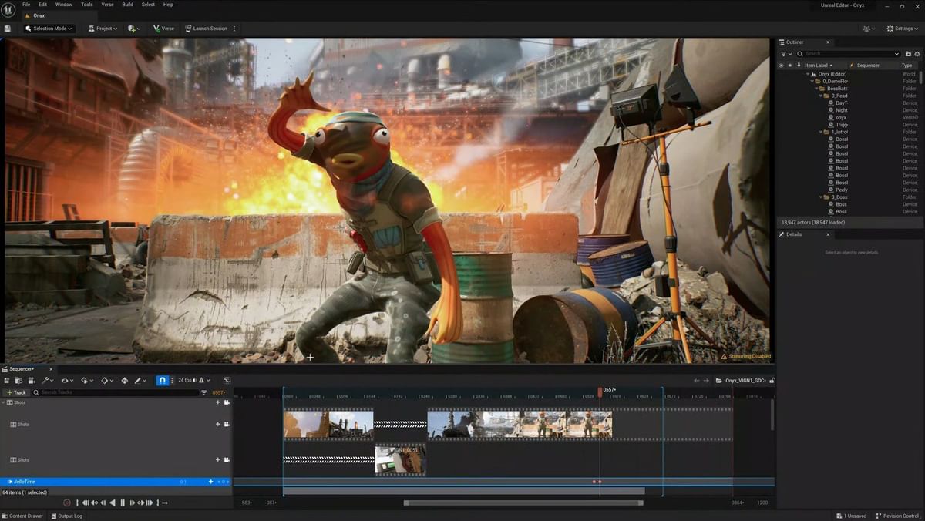Viewport: 925px width, 521px height.
Task: Pause playback in the Sequencer
Action: (122, 503)
